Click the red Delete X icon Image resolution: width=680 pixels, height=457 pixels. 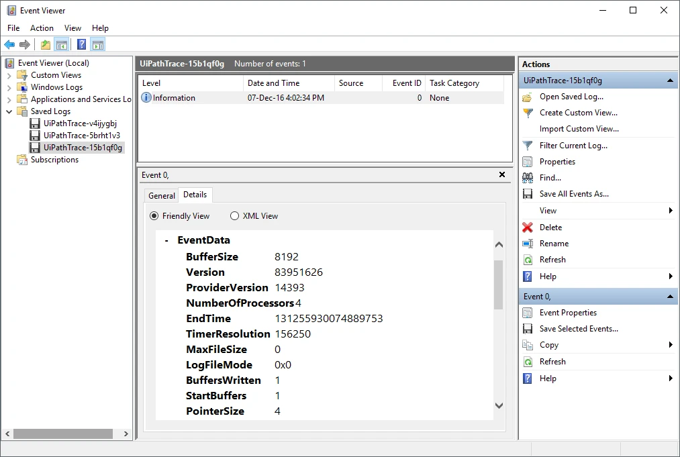[528, 227]
